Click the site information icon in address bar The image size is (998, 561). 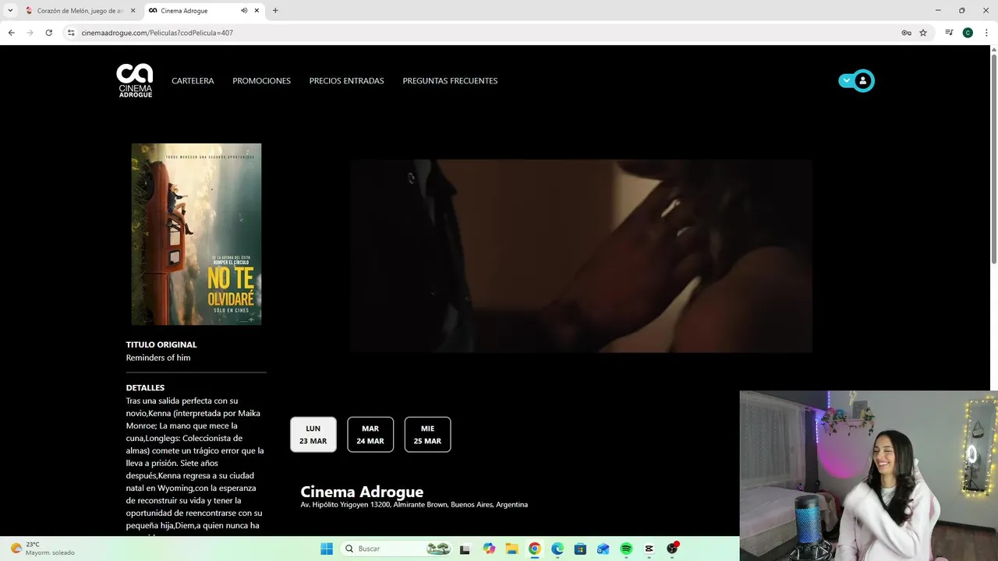pyautogui.click(x=71, y=33)
